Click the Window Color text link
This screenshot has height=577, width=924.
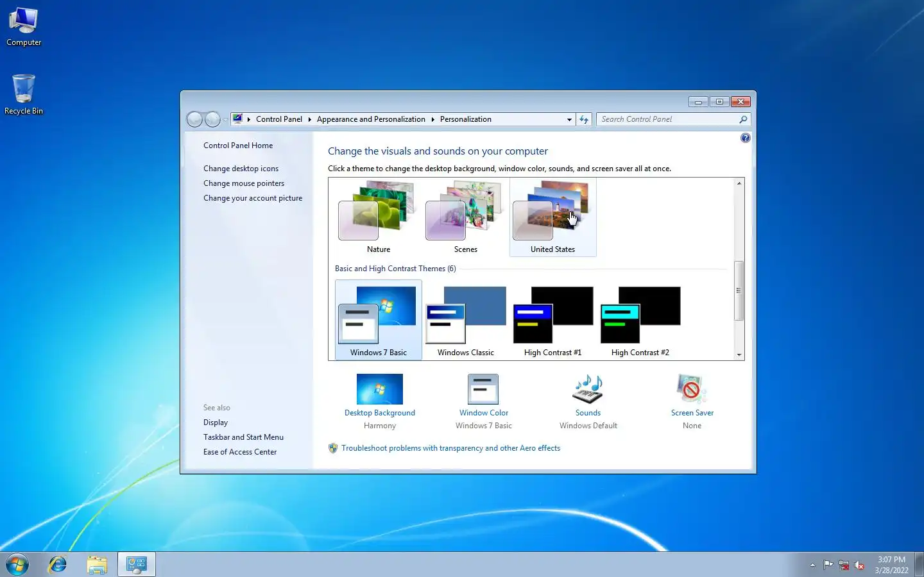coord(483,413)
